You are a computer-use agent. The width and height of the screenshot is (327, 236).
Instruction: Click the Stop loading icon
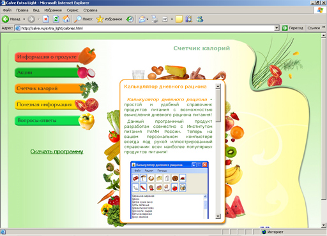click(x=45, y=19)
